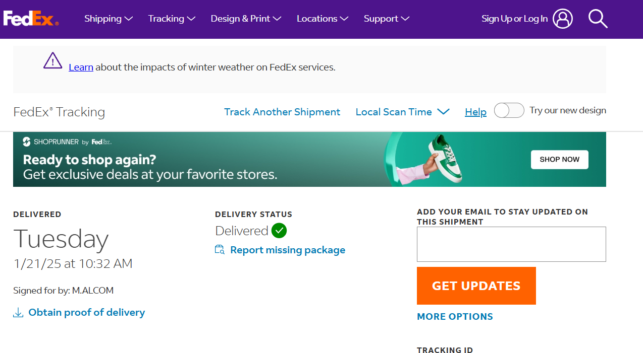Expand the Tracking menu
Viewport: 643px width, 353px height.
(x=172, y=19)
